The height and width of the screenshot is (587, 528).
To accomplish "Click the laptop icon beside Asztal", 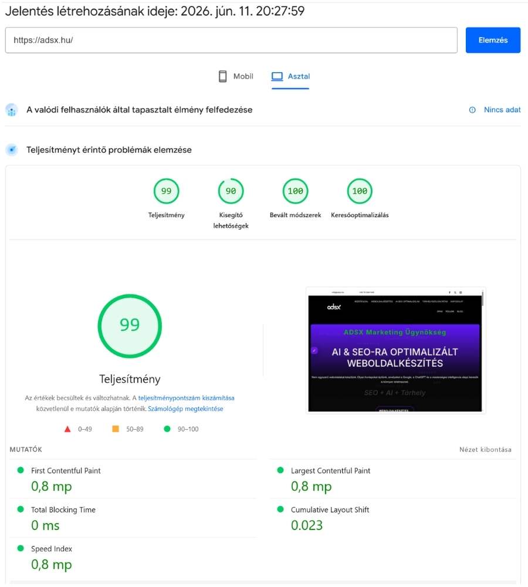I will pos(277,76).
